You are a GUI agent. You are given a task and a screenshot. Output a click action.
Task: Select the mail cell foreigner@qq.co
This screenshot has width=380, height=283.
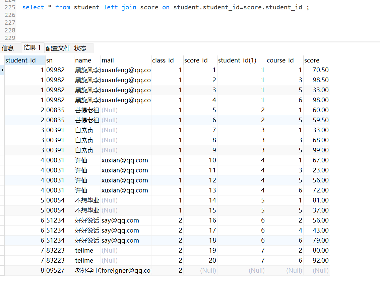pyautogui.click(x=126, y=270)
